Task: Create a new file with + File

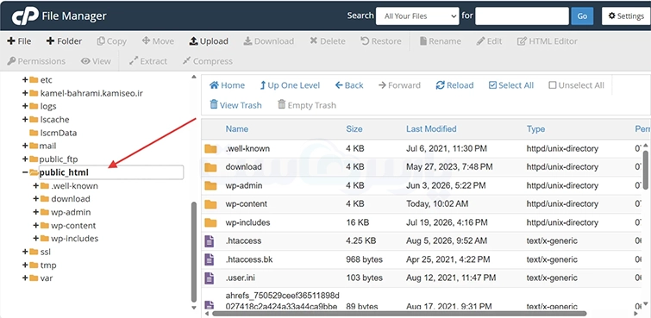Action: [19, 41]
